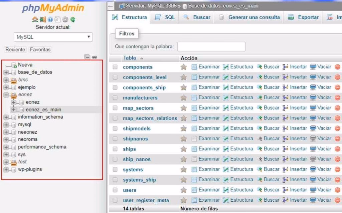Open the map_sectors table link
This screenshot has height=213, width=342.
coord(138,108)
